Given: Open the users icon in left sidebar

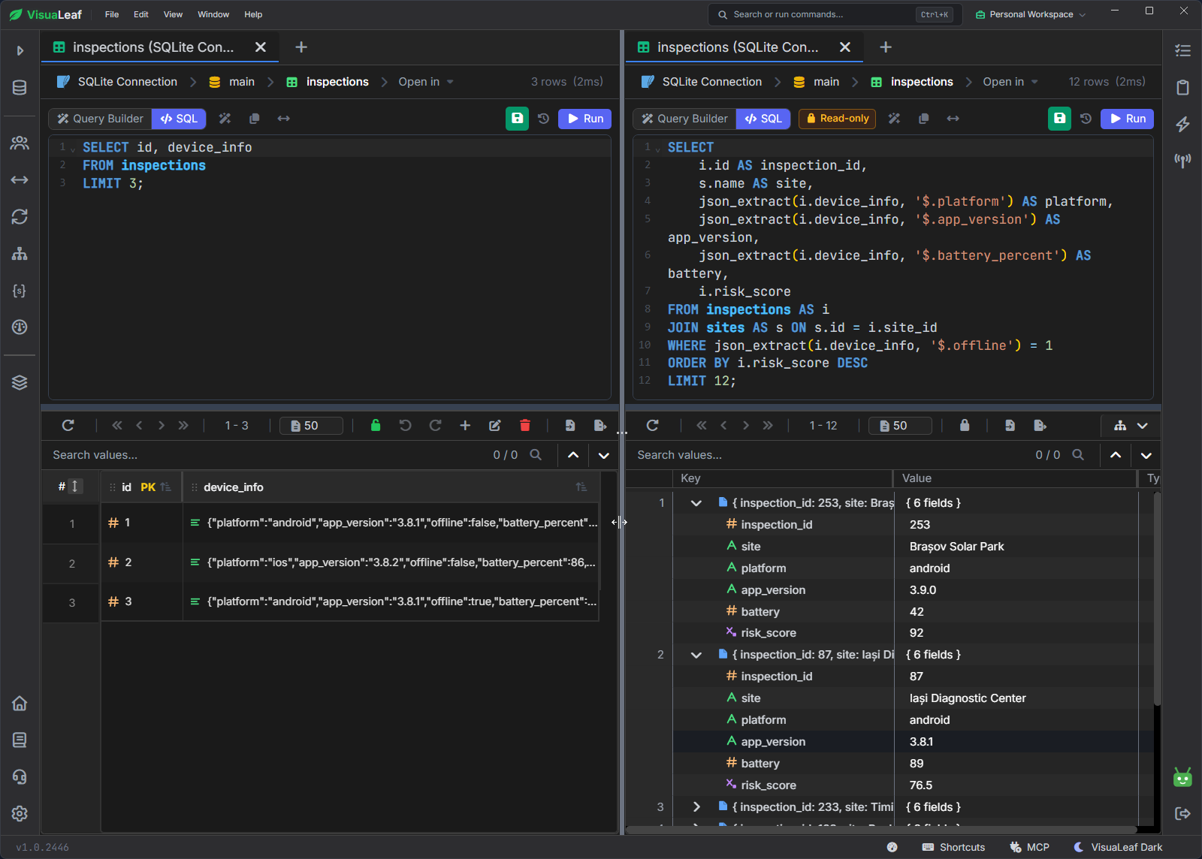Looking at the screenshot, I should pos(20,143).
